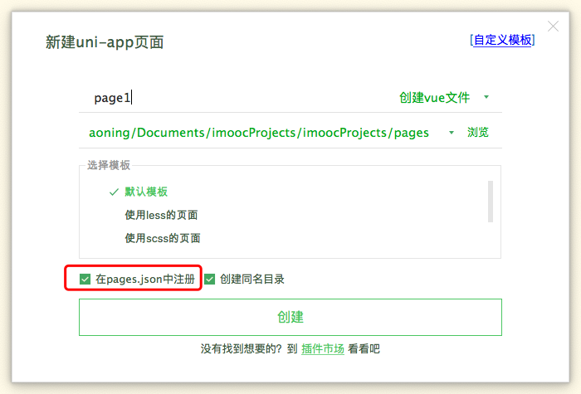
Task: Click the 创建vue文件 file type text
Action: tap(434, 98)
